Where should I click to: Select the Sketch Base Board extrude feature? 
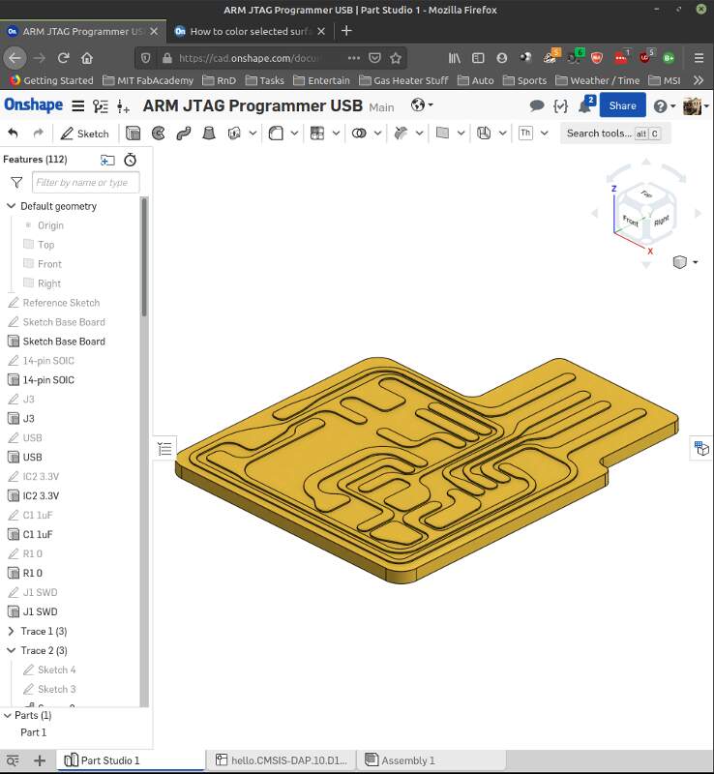click(x=64, y=342)
